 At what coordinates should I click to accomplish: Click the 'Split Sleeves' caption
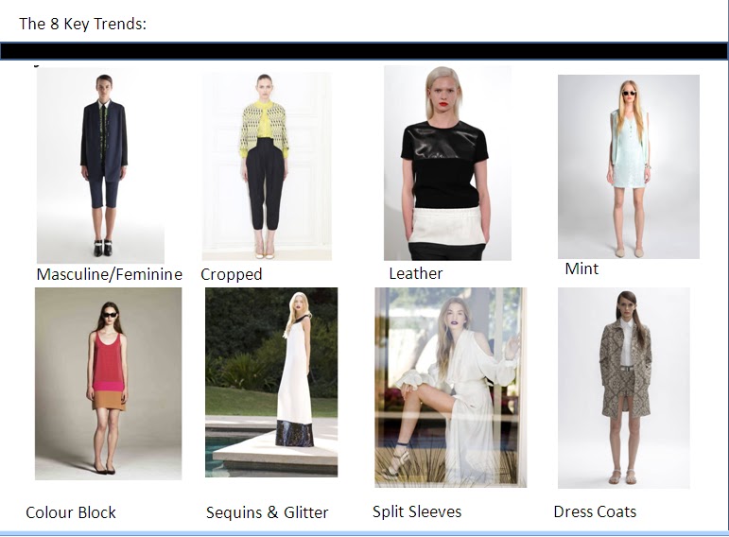(417, 511)
